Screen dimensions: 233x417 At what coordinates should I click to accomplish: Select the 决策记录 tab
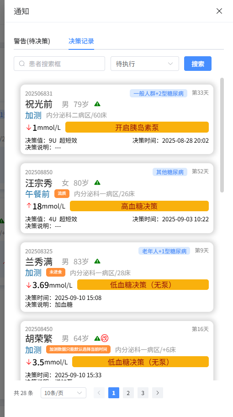pyautogui.click(x=81, y=41)
